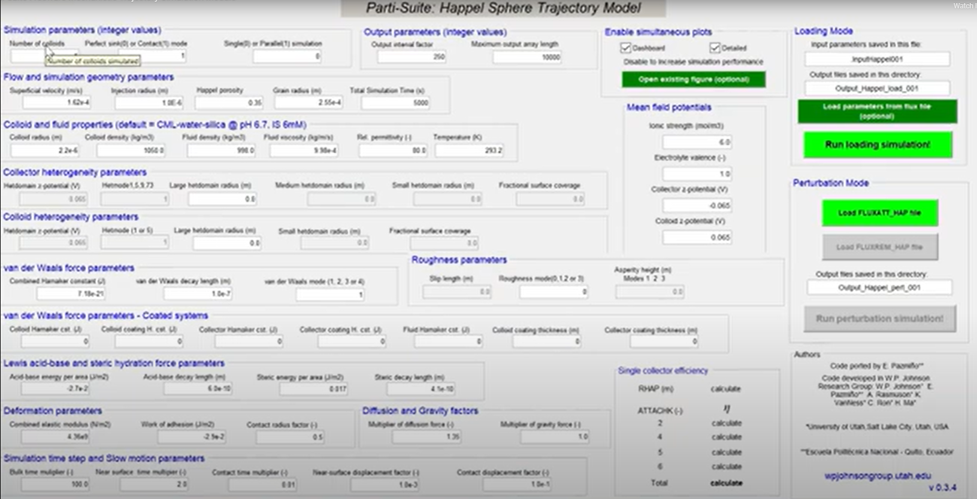Click the RHAP (m) calculate value

pyautogui.click(x=726, y=389)
